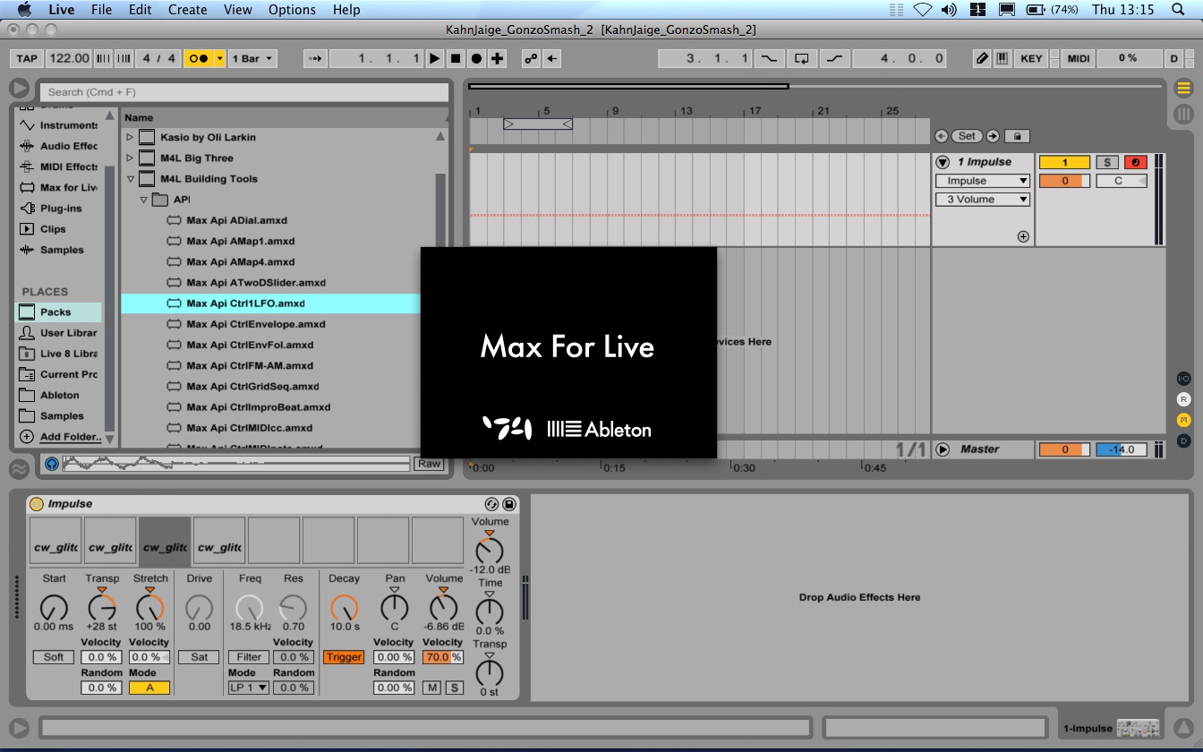Click the TAP tempo button
Viewport: 1203px width, 752px height.
(27, 58)
